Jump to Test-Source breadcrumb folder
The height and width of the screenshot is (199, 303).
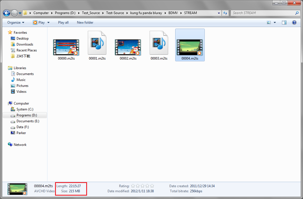pos(115,13)
